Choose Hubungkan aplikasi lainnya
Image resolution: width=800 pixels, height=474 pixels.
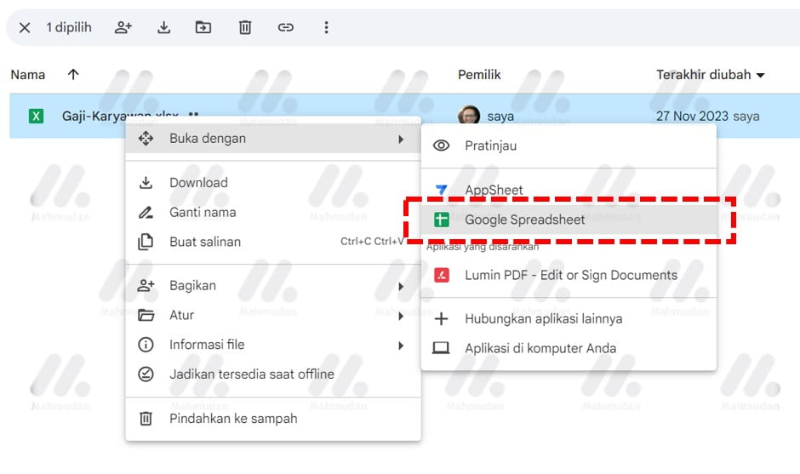(543, 319)
